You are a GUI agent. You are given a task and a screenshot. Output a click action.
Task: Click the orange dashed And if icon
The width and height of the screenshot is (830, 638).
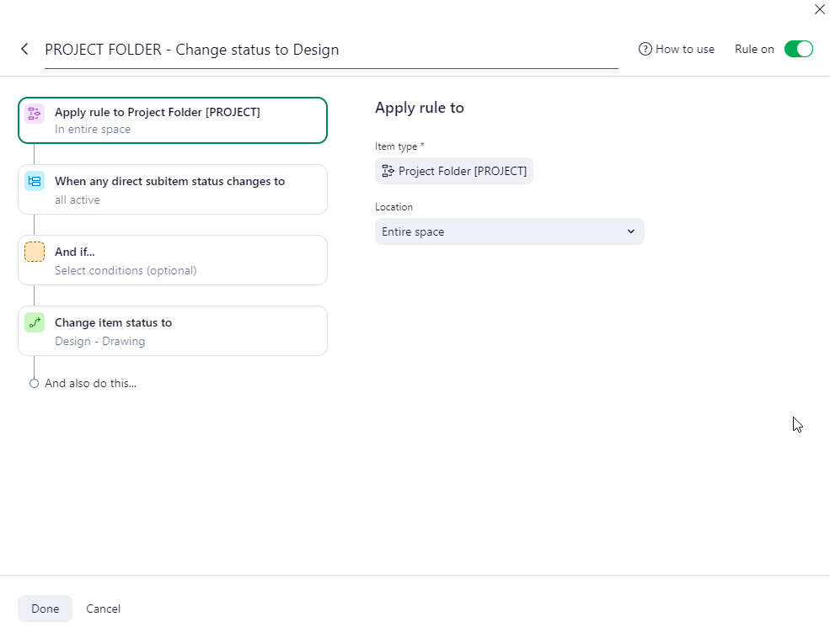[35, 252]
